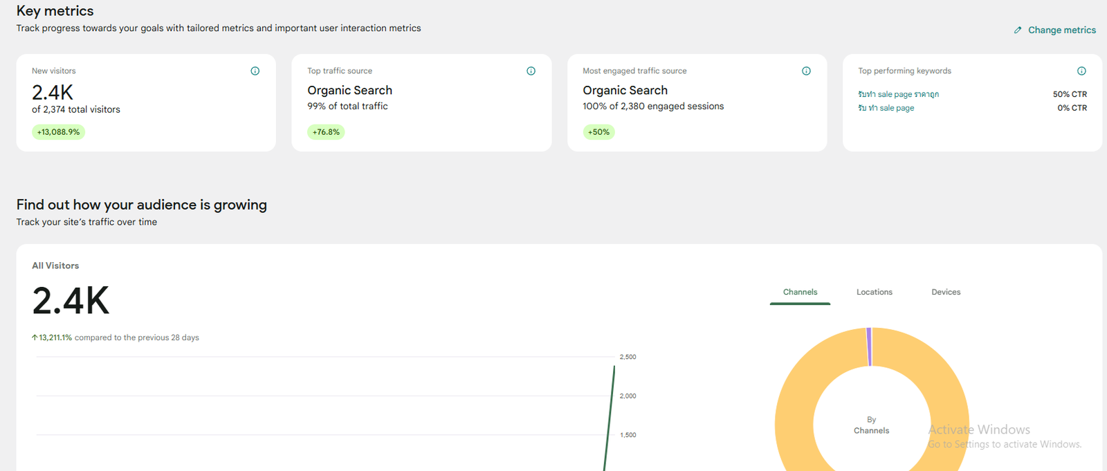The width and height of the screenshot is (1107, 471).
Task: Click the "New visitors" card label
Action: pyautogui.click(x=54, y=71)
